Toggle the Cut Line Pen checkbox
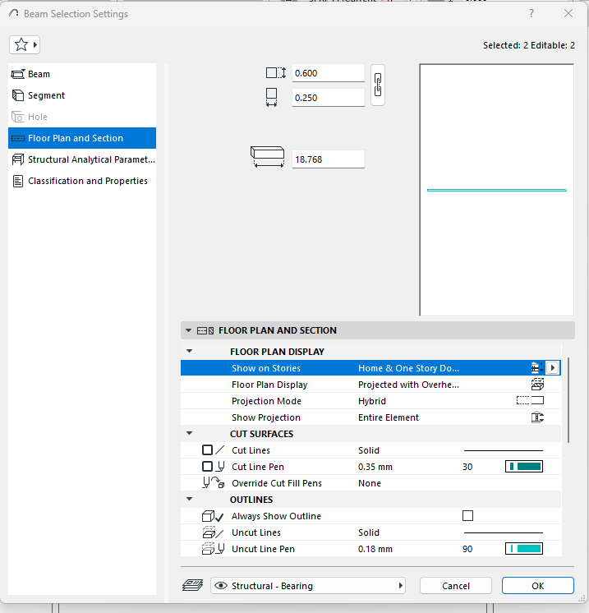 (x=207, y=467)
